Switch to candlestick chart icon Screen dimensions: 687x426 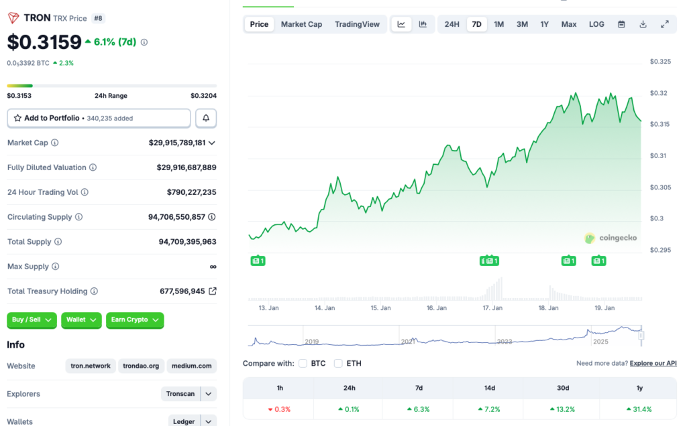click(423, 23)
